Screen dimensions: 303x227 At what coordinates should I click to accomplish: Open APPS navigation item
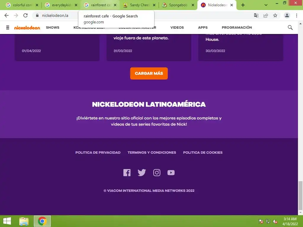tap(203, 27)
